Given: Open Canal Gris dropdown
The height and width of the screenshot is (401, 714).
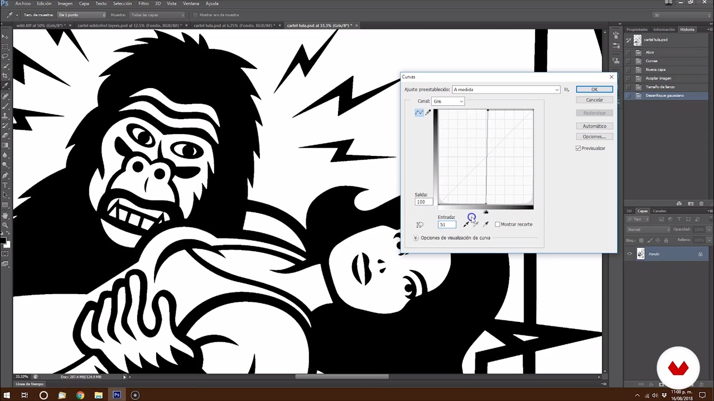Looking at the screenshot, I should (448, 101).
